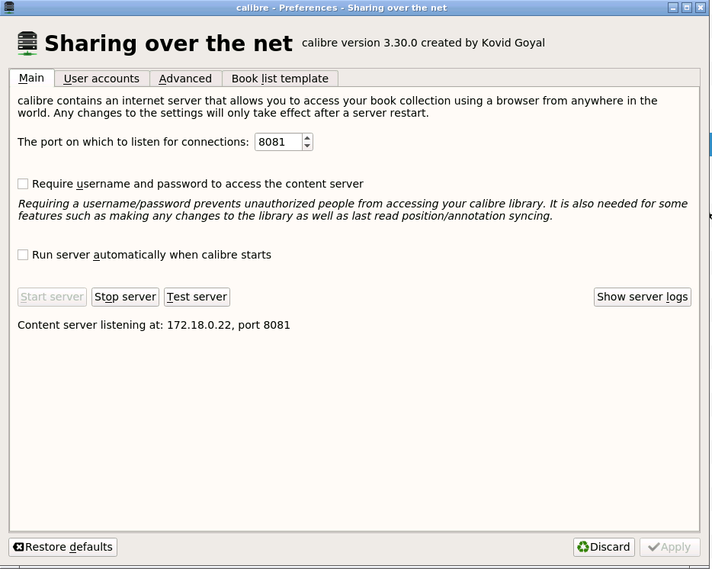Switch to the Main tab
This screenshot has width=712, height=569.
point(31,78)
